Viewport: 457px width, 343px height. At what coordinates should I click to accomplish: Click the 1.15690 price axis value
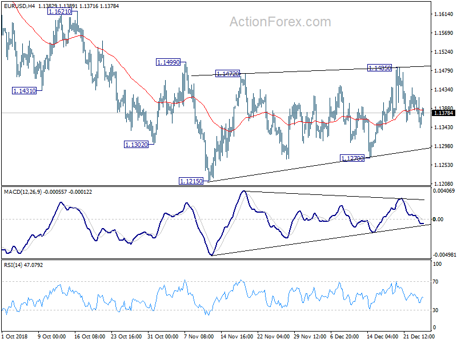(x=443, y=33)
